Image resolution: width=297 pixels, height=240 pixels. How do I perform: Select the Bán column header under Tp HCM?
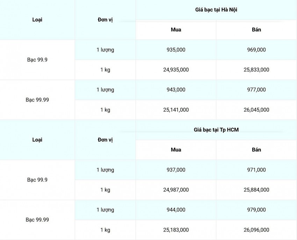256,150
